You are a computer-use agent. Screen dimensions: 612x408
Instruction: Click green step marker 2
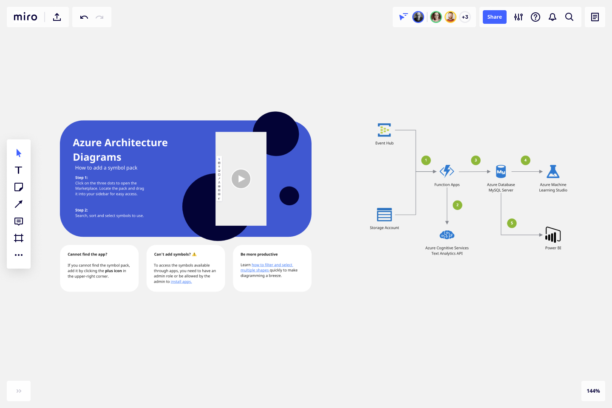pyautogui.click(x=457, y=205)
